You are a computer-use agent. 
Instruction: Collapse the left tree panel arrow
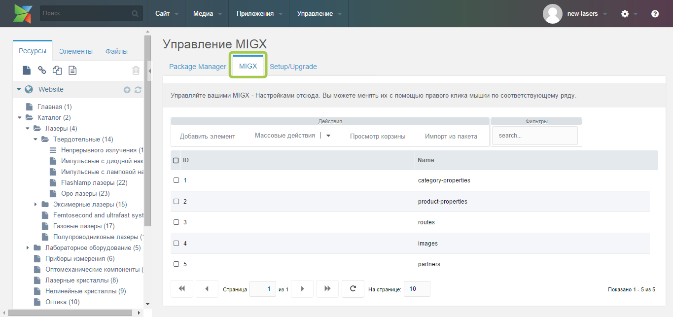pyautogui.click(x=149, y=71)
